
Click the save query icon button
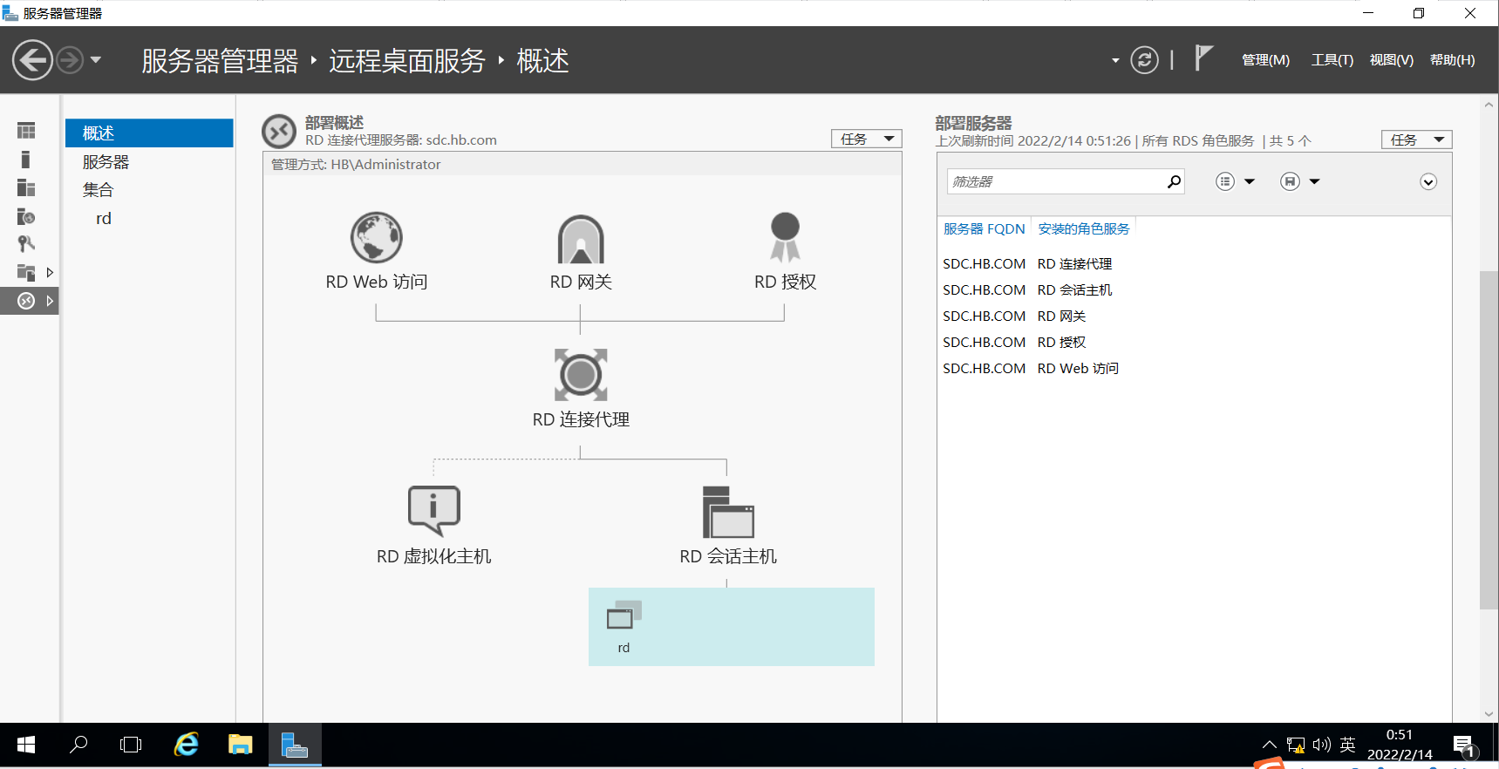[x=1290, y=181]
